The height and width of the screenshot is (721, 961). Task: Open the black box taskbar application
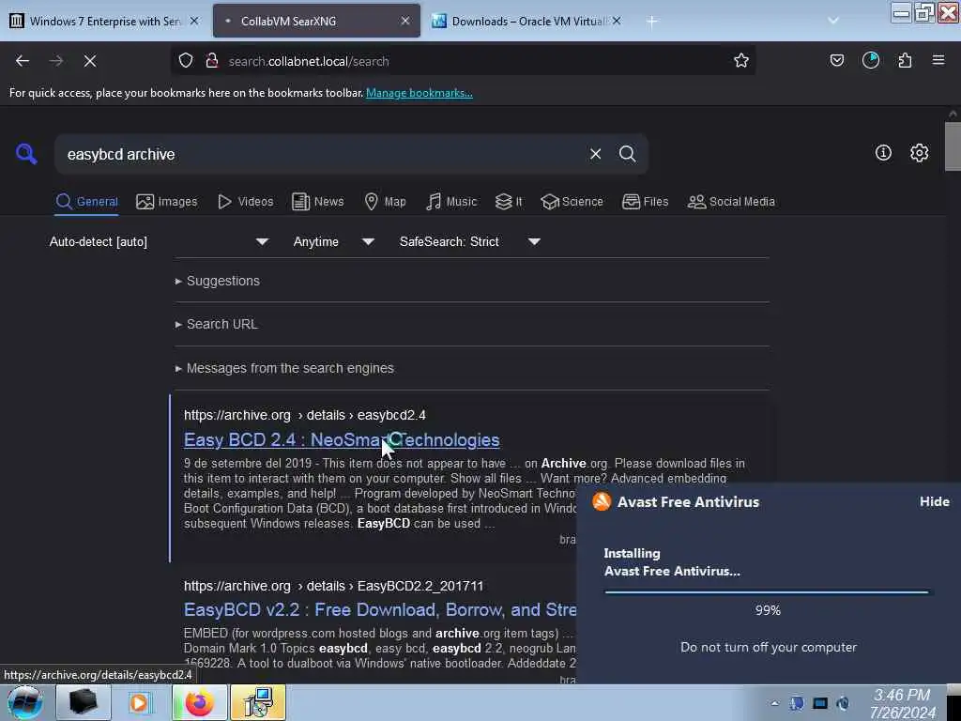(84, 702)
